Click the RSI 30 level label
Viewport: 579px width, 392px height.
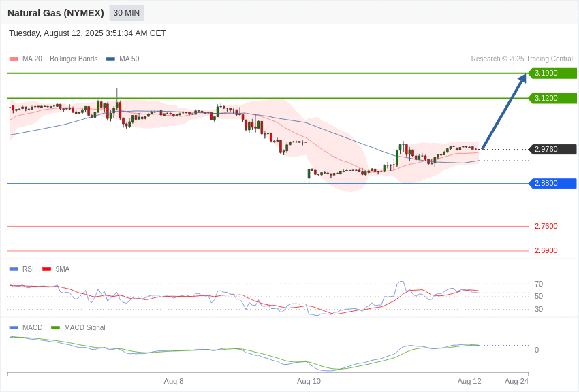click(x=539, y=309)
